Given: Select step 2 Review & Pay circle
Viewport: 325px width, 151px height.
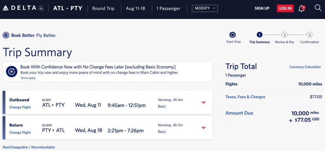Looking at the screenshot, I should (x=285, y=35).
